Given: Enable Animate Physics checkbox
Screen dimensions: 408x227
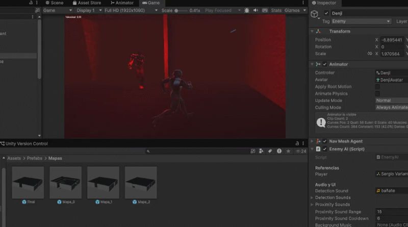Looking at the screenshot, I should tap(377, 93).
